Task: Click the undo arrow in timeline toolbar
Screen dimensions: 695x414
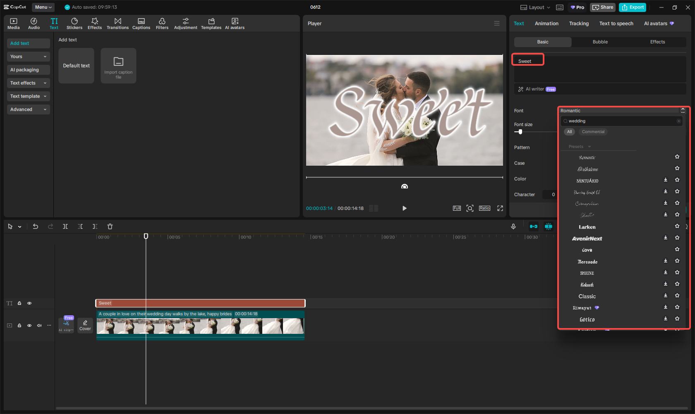Action: tap(36, 226)
